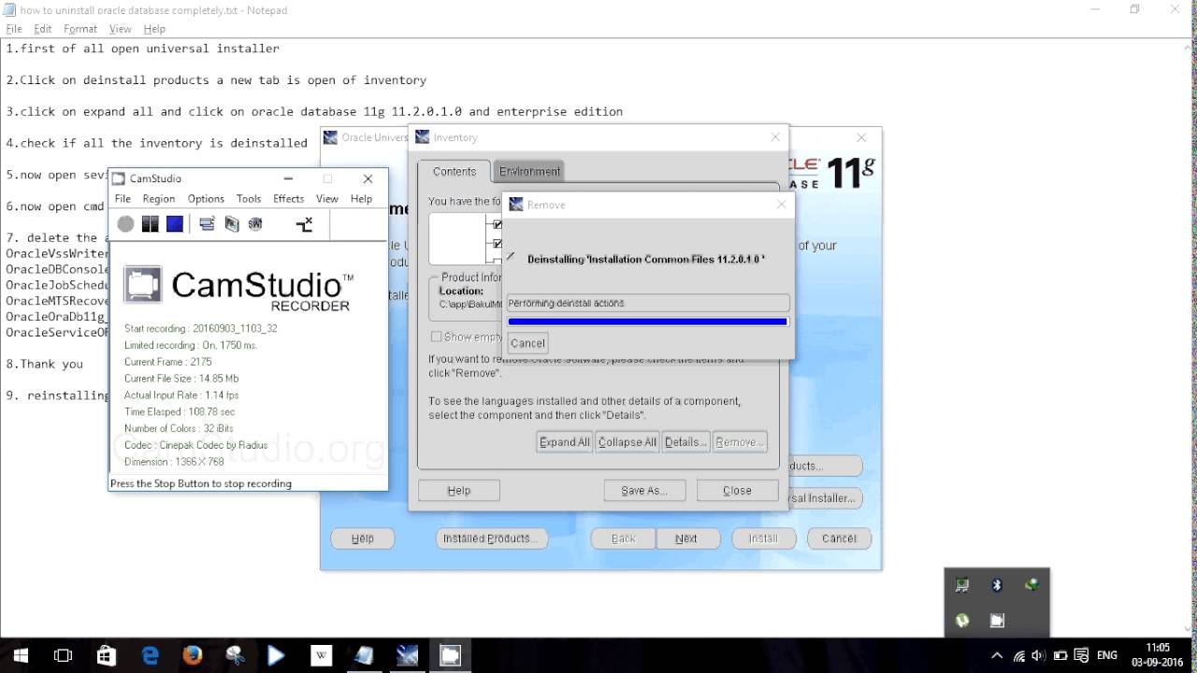The height and width of the screenshot is (673, 1197).
Task: Open CamStudio Help menu
Action: (x=361, y=199)
